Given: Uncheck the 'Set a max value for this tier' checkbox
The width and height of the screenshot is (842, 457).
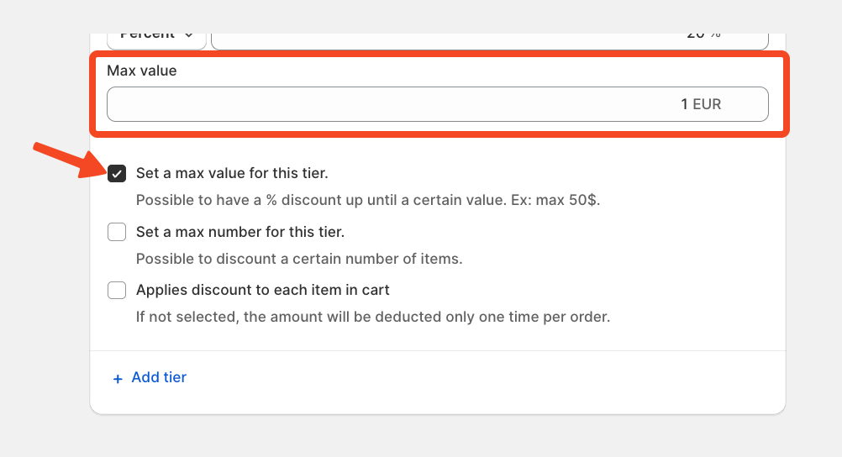Looking at the screenshot, I should tap(117, 174).
